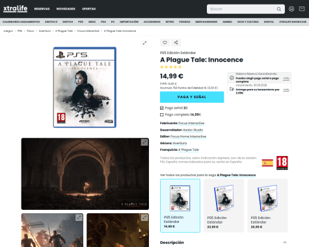The height and width of the screenshot is (247, 309).
Task: Click the xtralife logo
Action: pyautogui.click(x=15, y=8)
